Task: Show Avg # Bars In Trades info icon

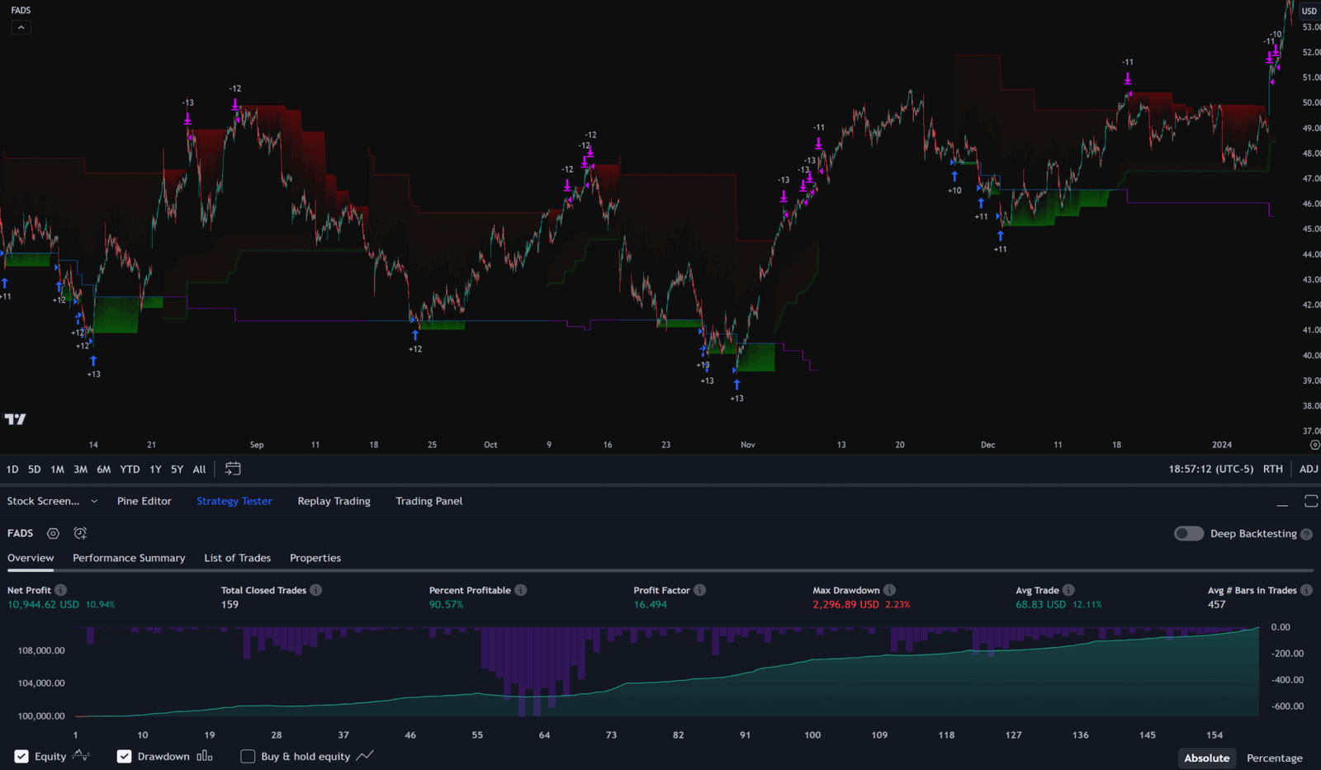Action: pyautogui.click(x=1306, y=590)
